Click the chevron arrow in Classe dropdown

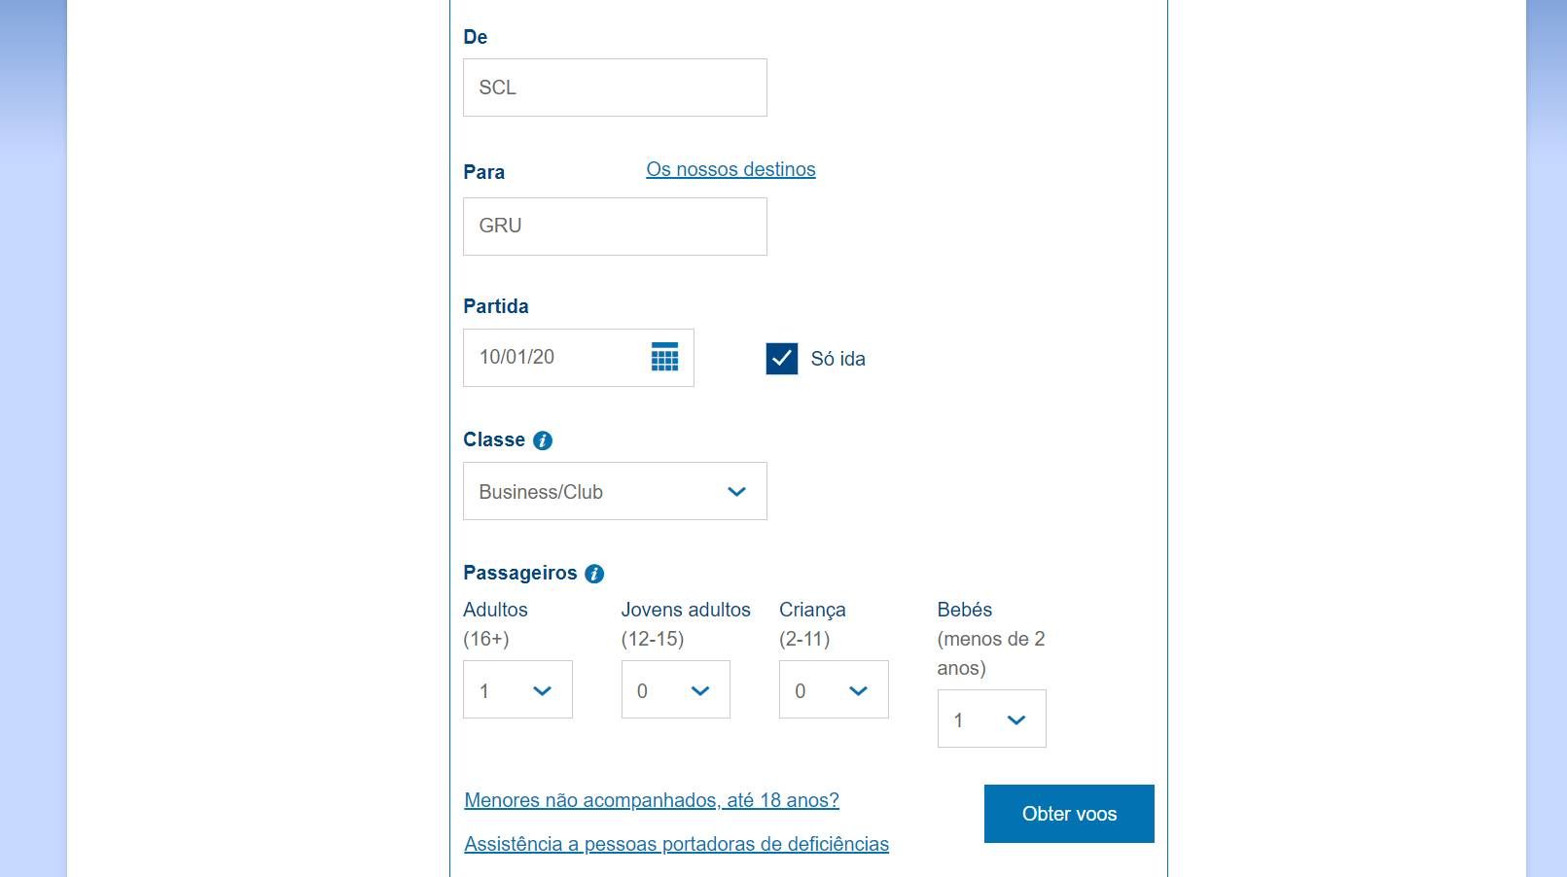click(736, 492)
